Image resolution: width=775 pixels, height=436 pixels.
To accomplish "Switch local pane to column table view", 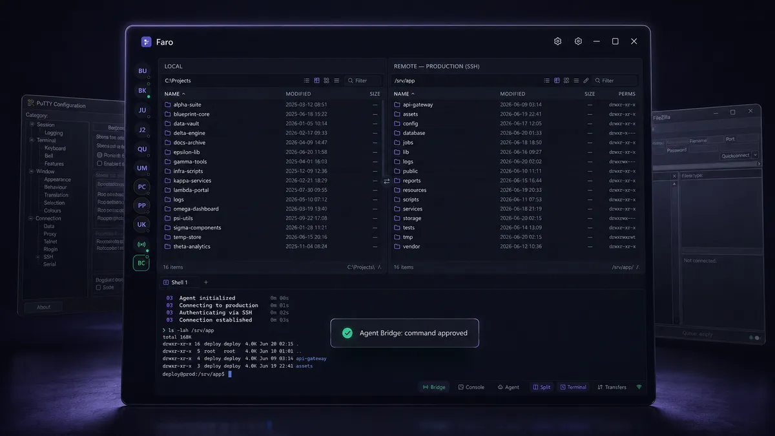I will coord(317,81).
